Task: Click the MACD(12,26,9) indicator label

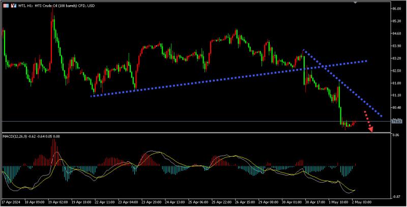Action: click(x=31, y=136)
